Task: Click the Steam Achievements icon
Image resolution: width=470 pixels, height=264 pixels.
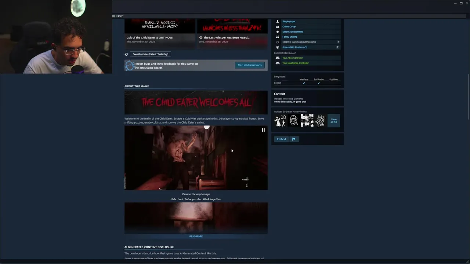Action: coord(278,32)
